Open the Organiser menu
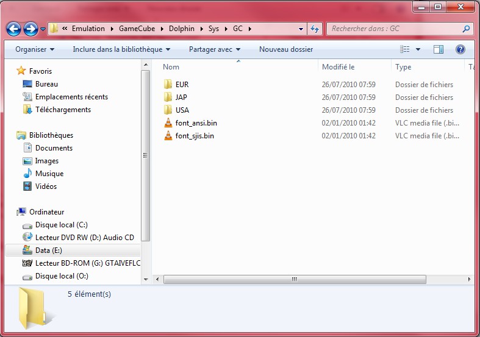The height and width of the screenshot is (337, 480). [35, 49]
